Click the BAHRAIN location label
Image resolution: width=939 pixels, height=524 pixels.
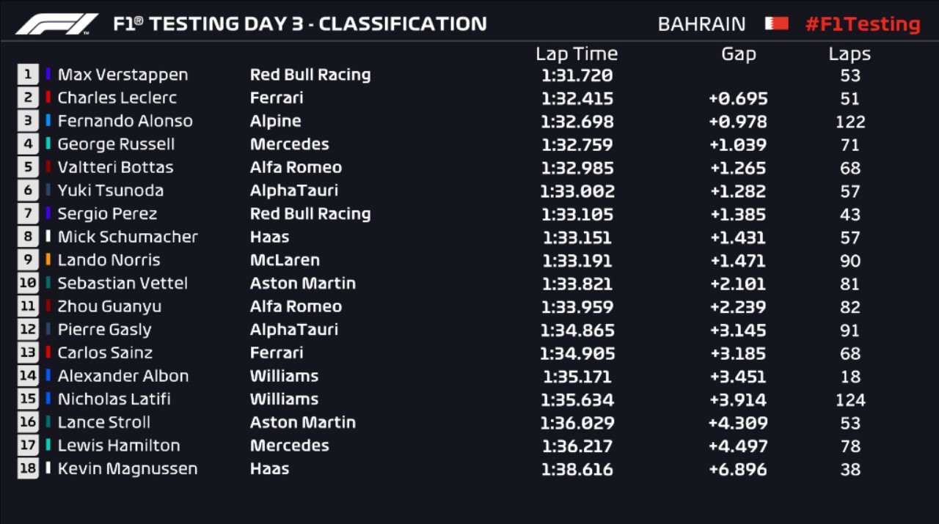tap(701, 24)
